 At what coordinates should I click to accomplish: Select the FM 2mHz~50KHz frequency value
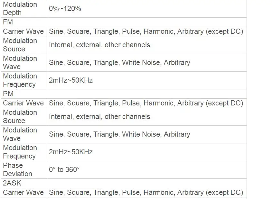coord(71,80)
